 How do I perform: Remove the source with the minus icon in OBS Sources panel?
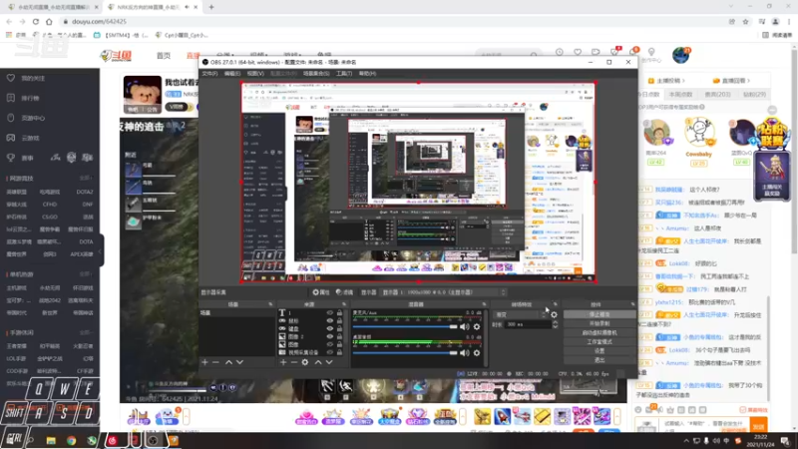click(x=293, y=362)
